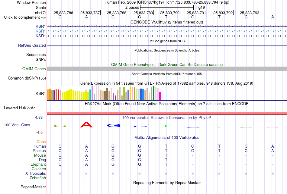Image resolution: width=287 pixels, height=194 pixels.
Task: Click 'Repeating Elements by RepeatMasker' title
Action: [167, 183]
